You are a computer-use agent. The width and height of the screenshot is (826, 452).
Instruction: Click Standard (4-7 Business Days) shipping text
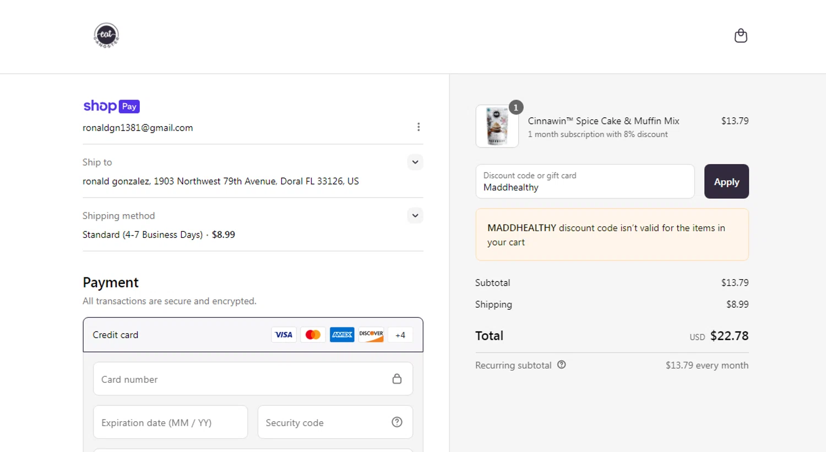pos(143,235)
